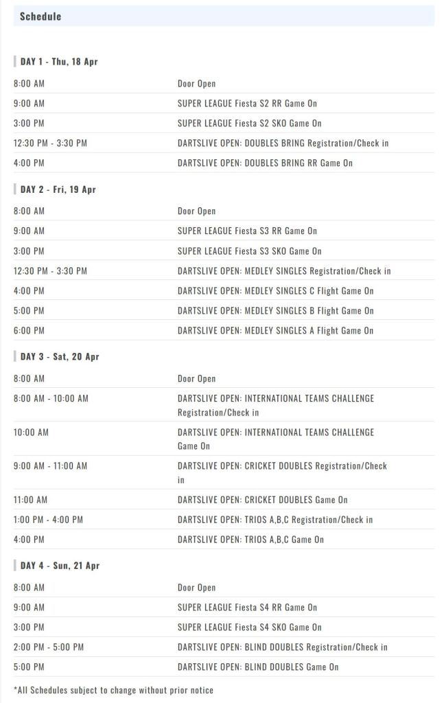Viewport: 444px width, 703px height.
Task: Click SUPER LEAGUE Fiesta S2 RR Game On
Action: [x=247, y=104]
